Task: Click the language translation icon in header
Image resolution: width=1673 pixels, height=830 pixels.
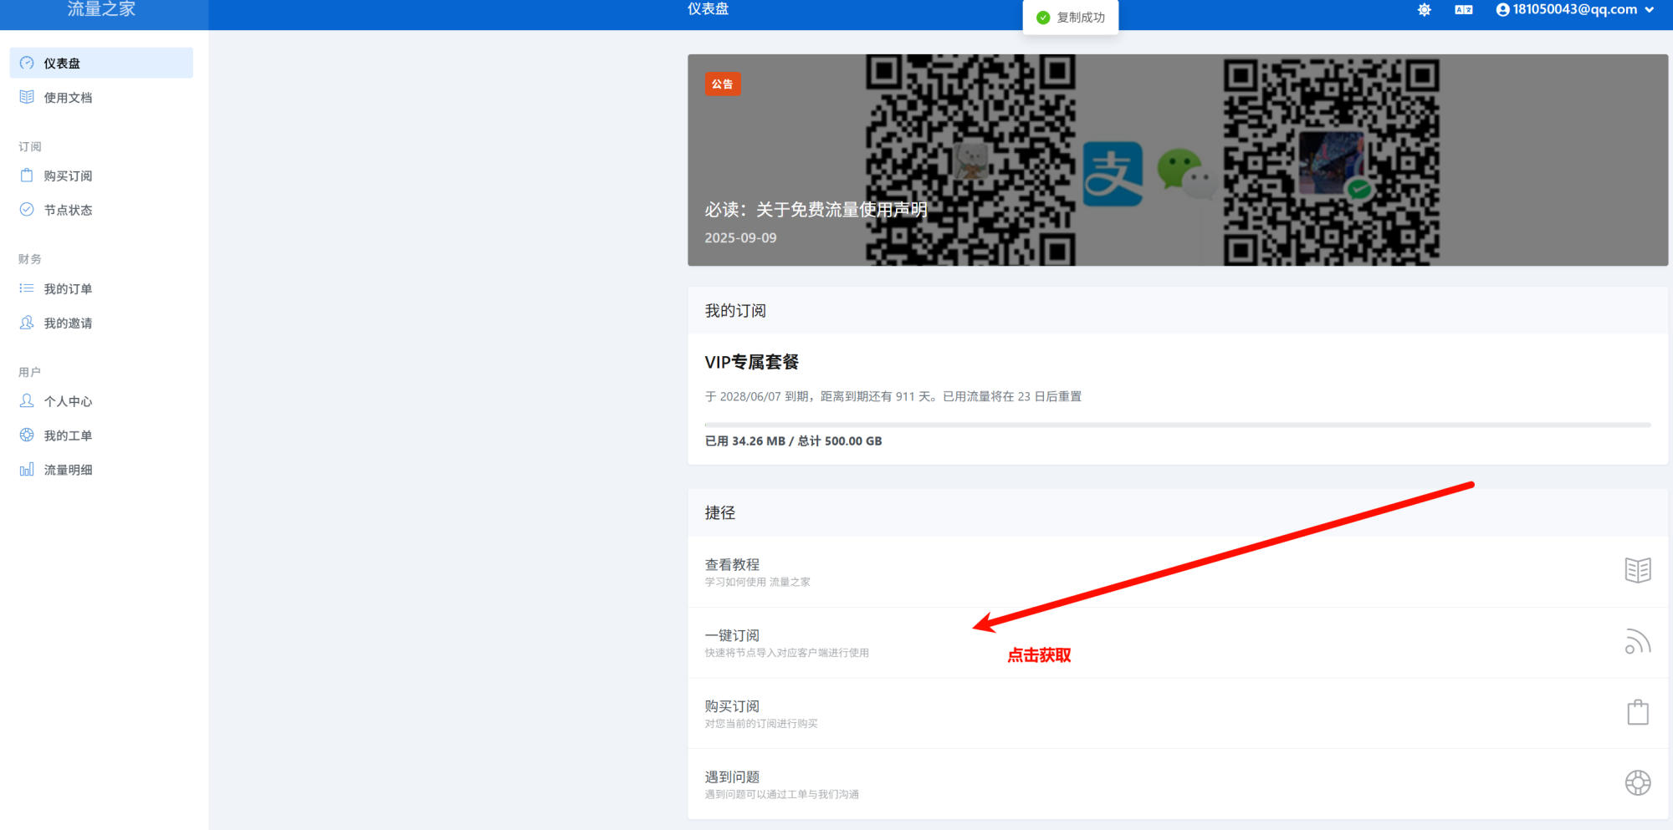Action: [1463, 10]
